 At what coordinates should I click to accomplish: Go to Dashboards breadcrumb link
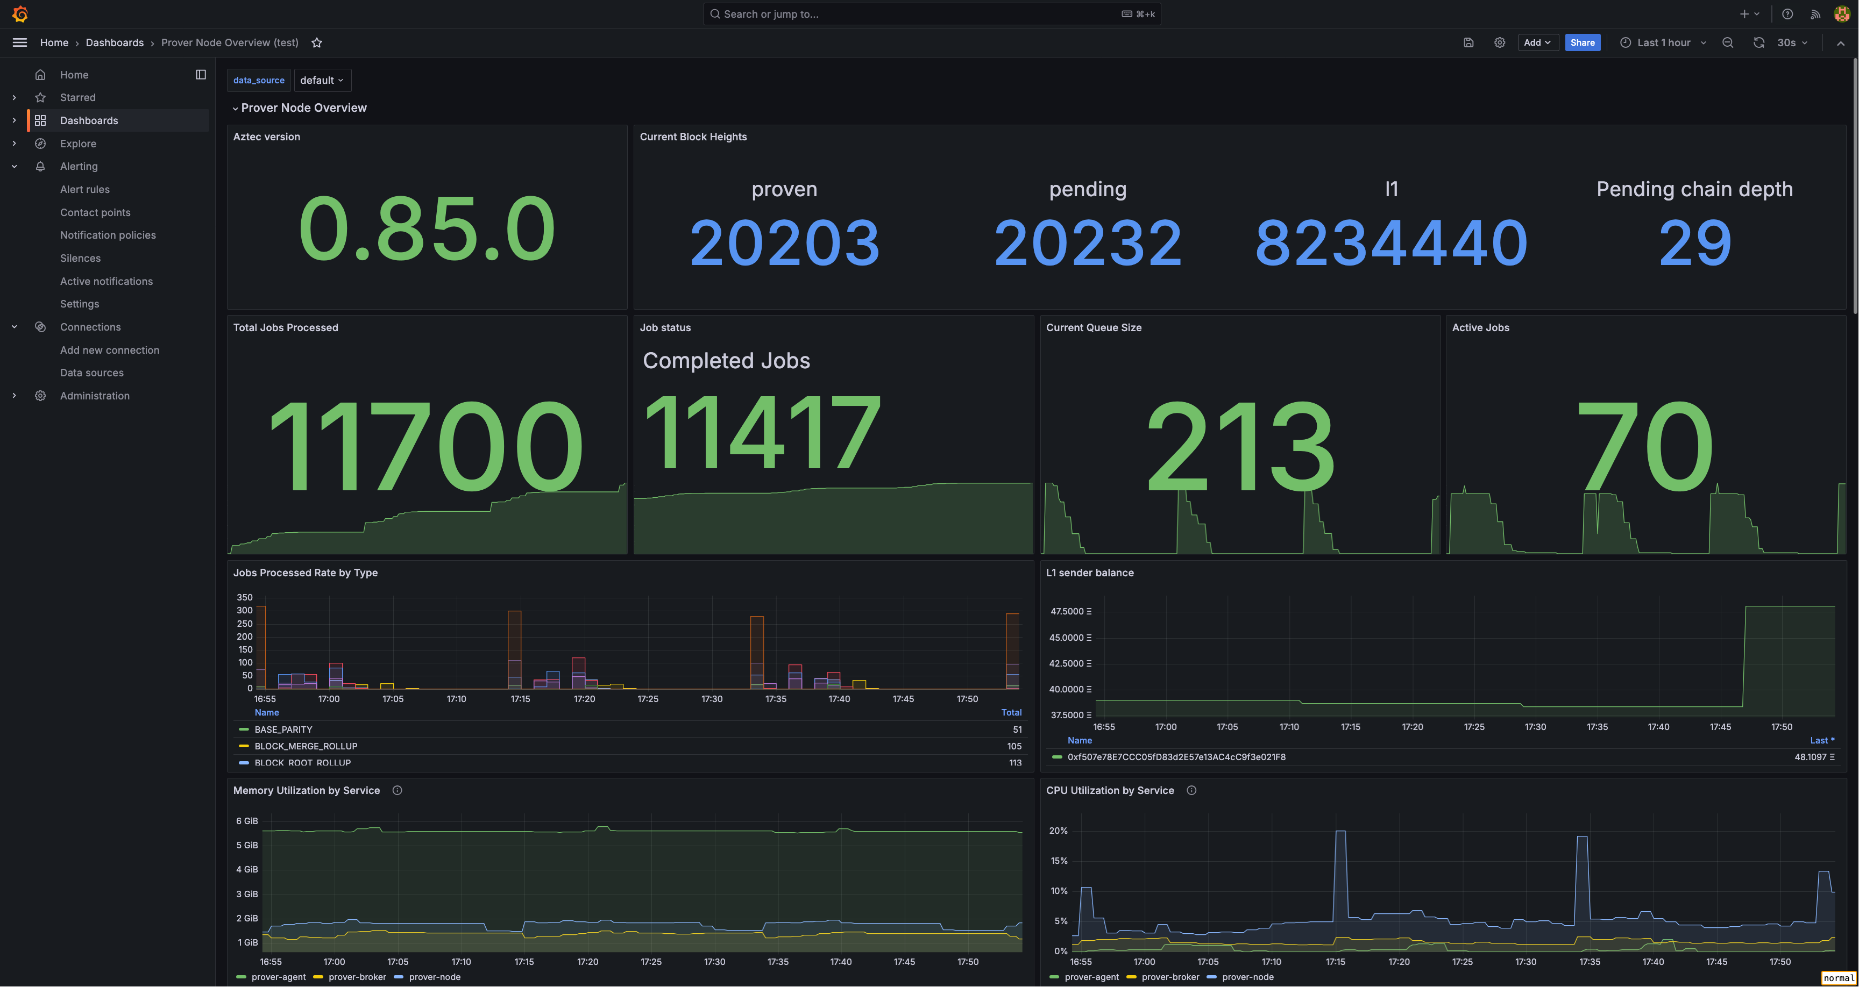[x=115, y=42]
